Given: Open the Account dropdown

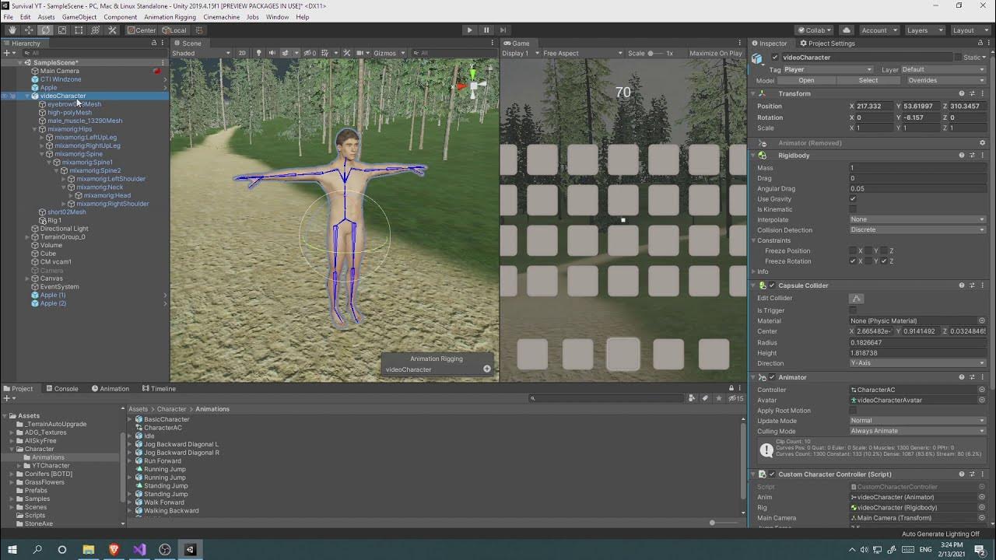Looking at the screenshot, I should [878, 30].
